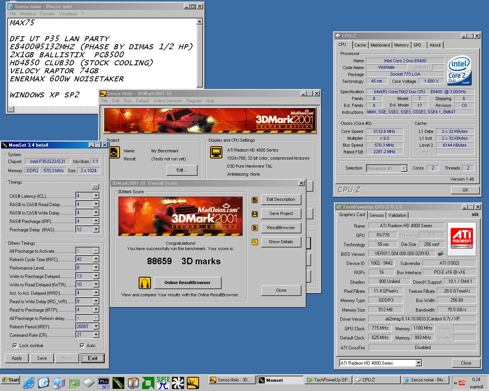Open My Computer quick launch icon
Image resolution: width=489 pixels, height=391 pixels.
tap(59, 382)
